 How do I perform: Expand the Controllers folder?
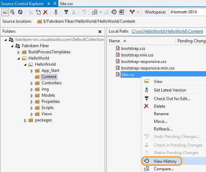pyautogui.click(x=32, y=83)
